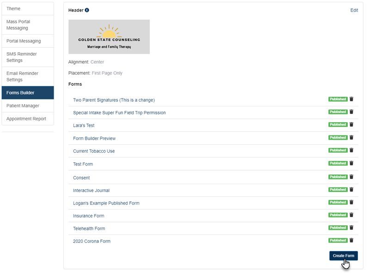Open the Special Intake Super Fun Field Trip Permission form
Screen dimensions: 370x278
point(119,113)
